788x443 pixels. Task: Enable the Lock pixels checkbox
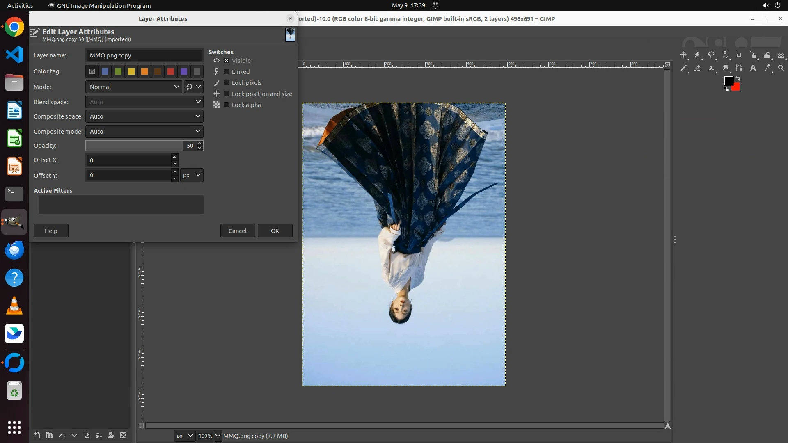tap(226, 83)
